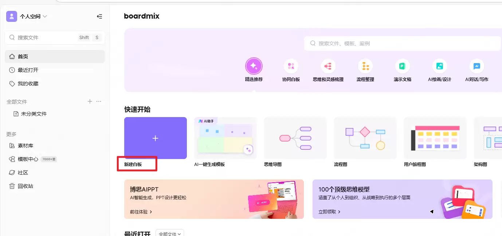Expand the 全部文件 filter dropdown
This screenshot has height=236, width=502.
(170, 234)
